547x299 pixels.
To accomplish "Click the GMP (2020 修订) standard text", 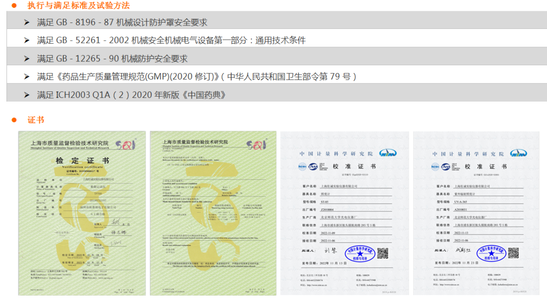I will coord(196,77).
